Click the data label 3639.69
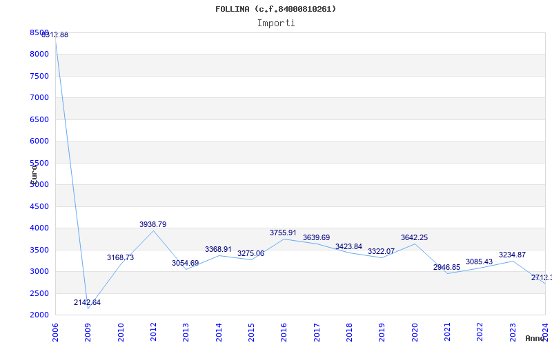 pos(316,238)
